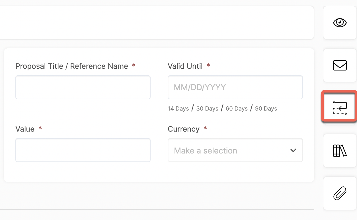The height and width of the screenshot is (220, 357).
Task: Select the 90 Days option
Action: click(x=266, y=109)
